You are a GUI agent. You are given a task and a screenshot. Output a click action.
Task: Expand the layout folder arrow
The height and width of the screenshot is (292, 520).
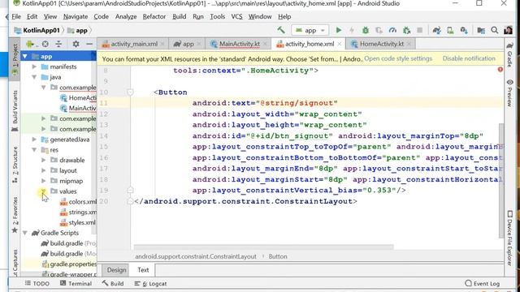tap(43, 170)
